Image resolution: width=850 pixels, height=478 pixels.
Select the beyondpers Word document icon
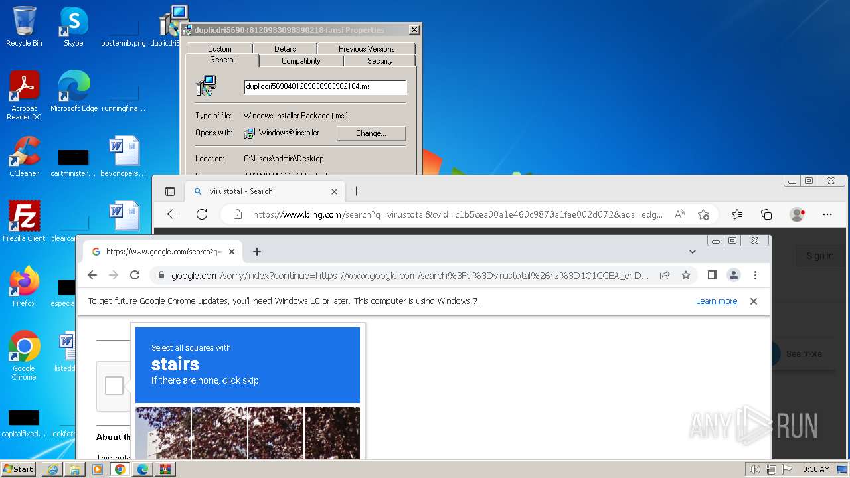(124, 157)
